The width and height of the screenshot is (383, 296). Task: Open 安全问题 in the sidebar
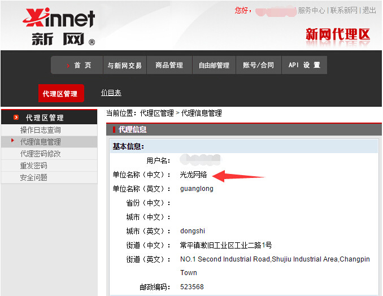tap(34, 177)
